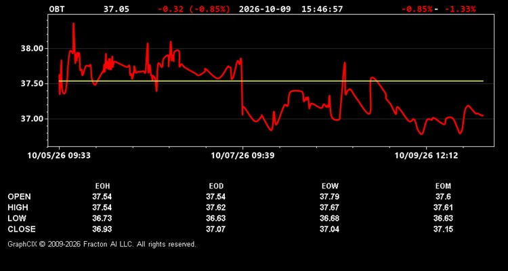The image size is (508, 271).
Task: Click the change value -0.32 (-0.85%)
Action: pos(194,9)
